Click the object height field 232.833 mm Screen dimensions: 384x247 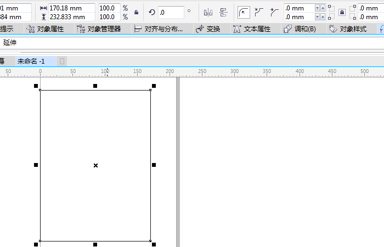coord(71,17)
